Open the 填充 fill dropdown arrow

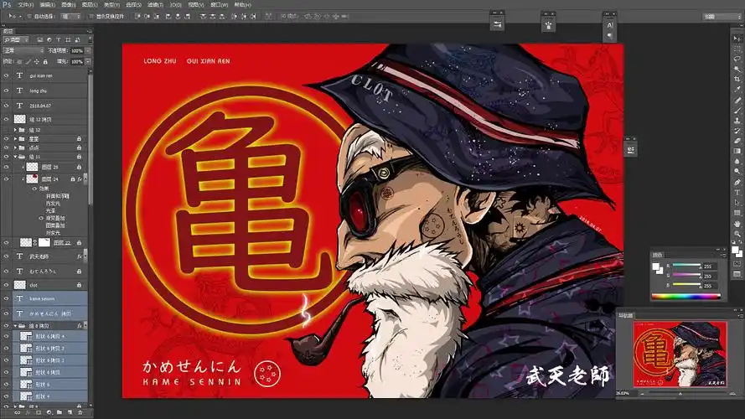point(88,62)
